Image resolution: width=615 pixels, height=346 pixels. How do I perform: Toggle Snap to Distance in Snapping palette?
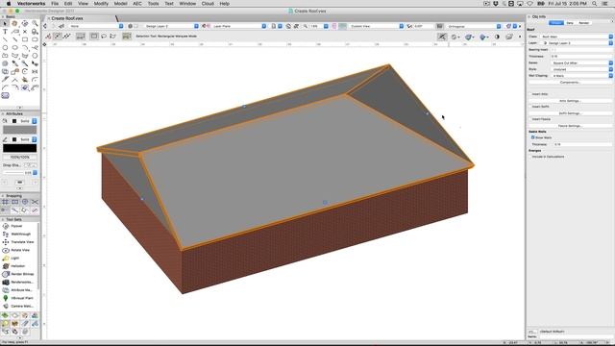click(15, 210)
